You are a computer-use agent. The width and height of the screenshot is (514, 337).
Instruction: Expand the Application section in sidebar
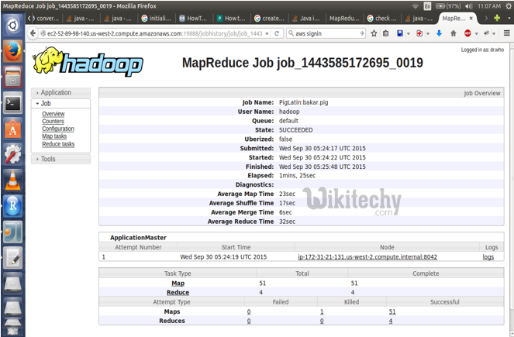55,93
